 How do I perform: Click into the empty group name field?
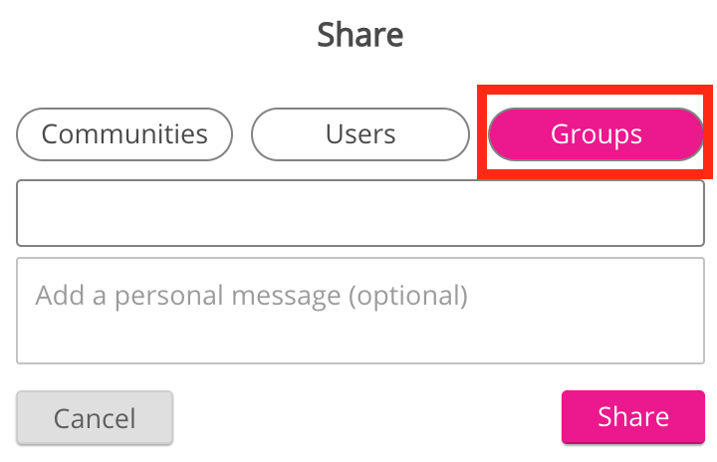pyautogui.click(x=359, y=212)
